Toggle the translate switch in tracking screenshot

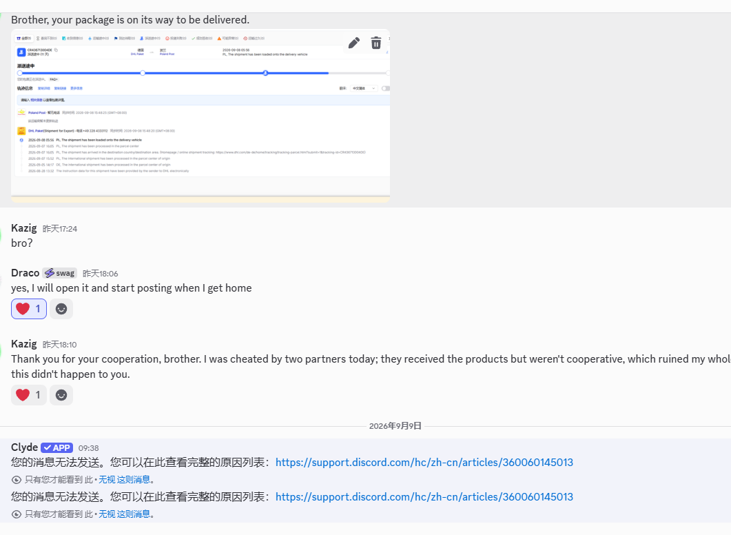[x=385, y=88]
